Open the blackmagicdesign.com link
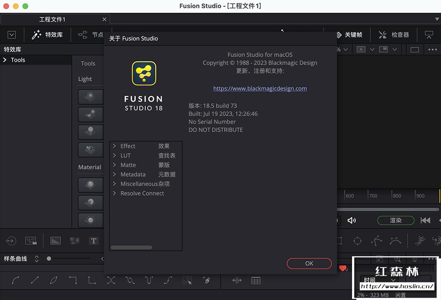This screenshot has width=441, height=300. pyautogui.click(x=260, y=88)
